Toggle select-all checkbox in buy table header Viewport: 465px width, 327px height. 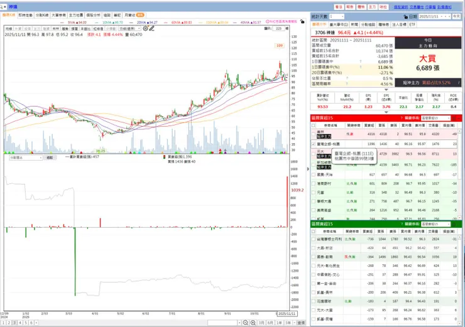314,126
